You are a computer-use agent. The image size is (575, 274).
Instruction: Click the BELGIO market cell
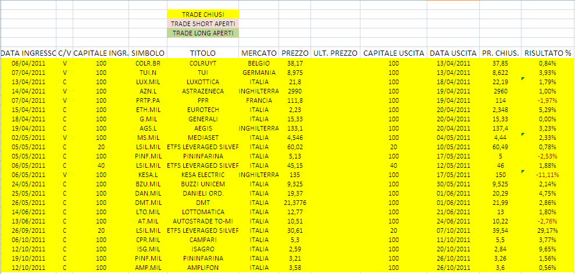click(259, 63)
